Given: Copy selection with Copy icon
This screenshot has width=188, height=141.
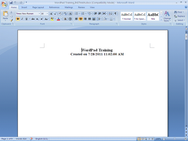Looking at the screenshot, I should pyautogui.click(x=11, y=16).
